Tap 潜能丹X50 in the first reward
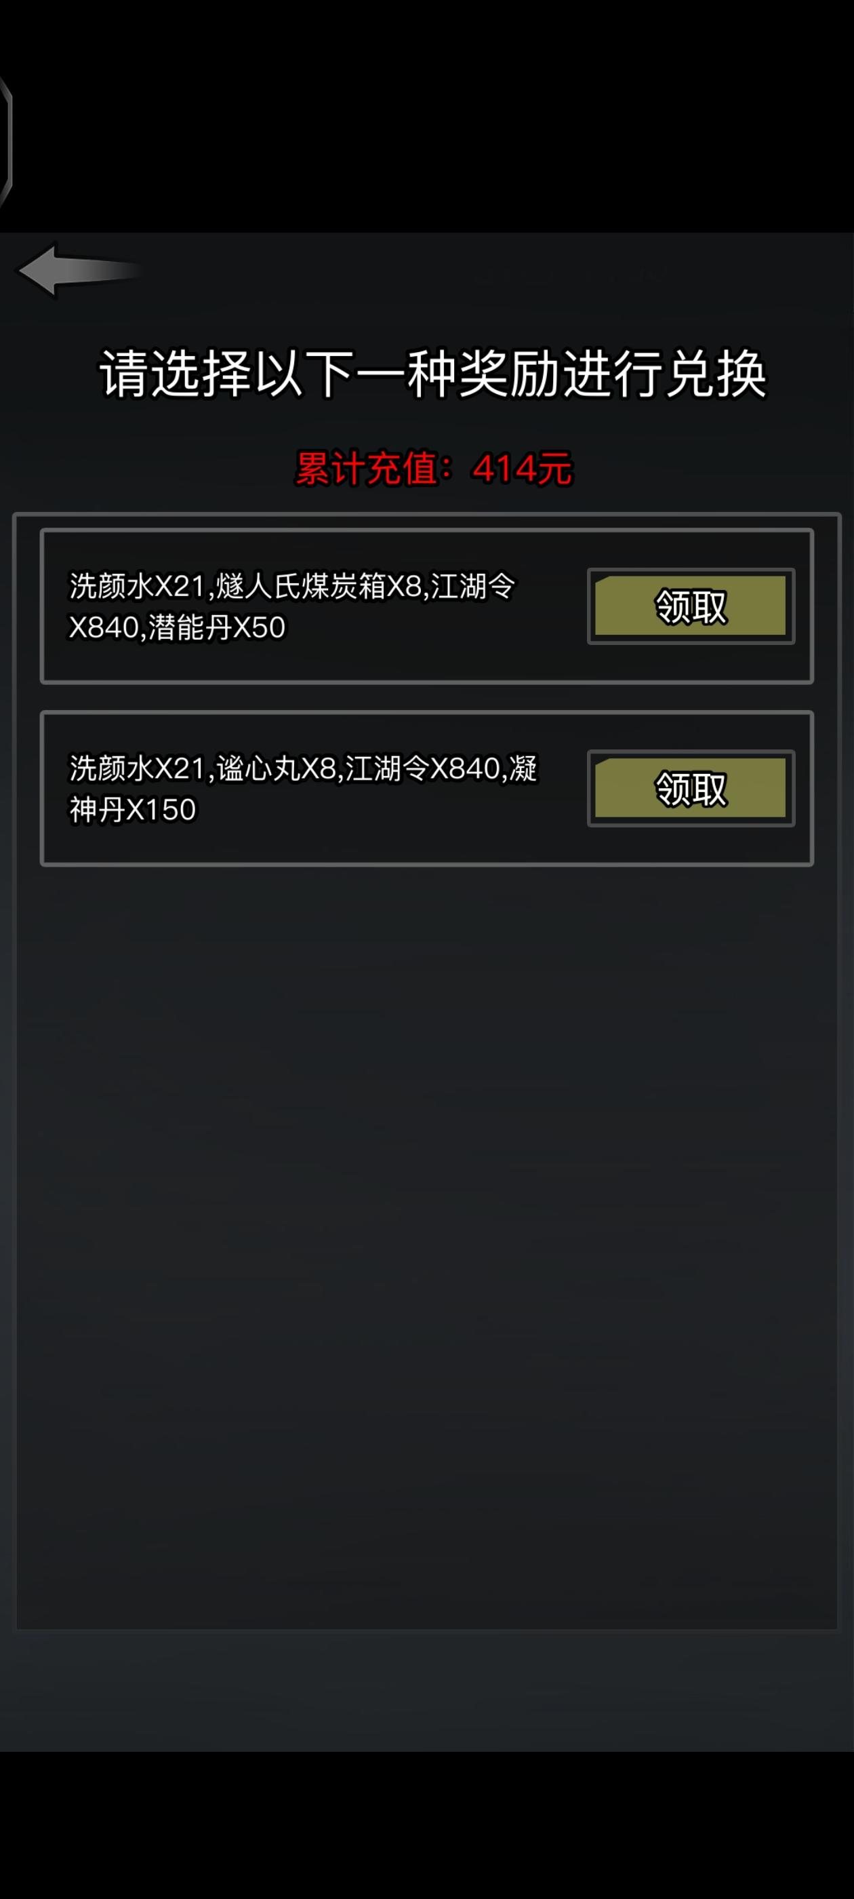The height and width of the screenshot is (1899, 854). pos(217,627)
